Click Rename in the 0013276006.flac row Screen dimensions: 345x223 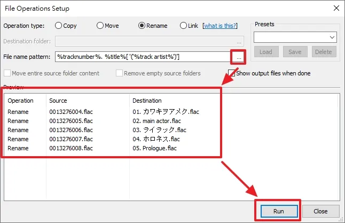pyautogui.click(x=18, y=130)
